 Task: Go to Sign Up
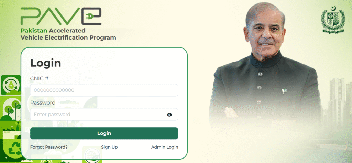[109, 147]
